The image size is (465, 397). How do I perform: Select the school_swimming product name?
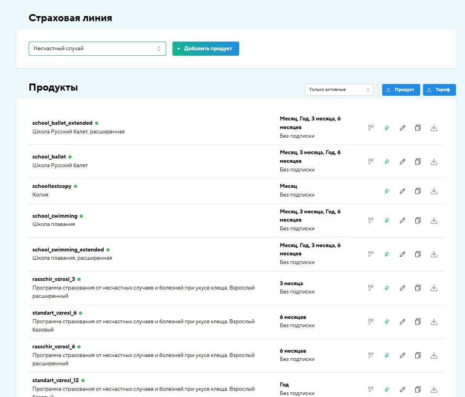(55, 216)
